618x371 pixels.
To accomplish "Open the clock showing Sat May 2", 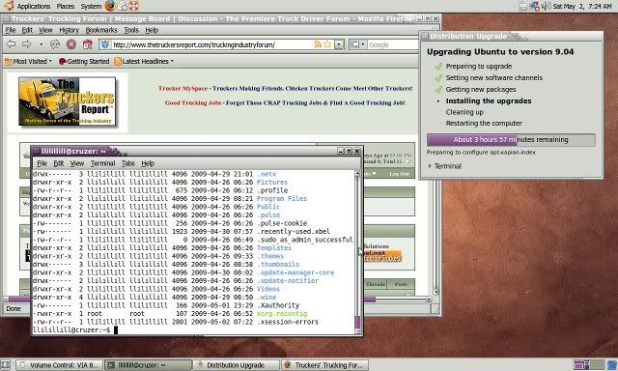I will pyautogui.click(x=582, y=6).
